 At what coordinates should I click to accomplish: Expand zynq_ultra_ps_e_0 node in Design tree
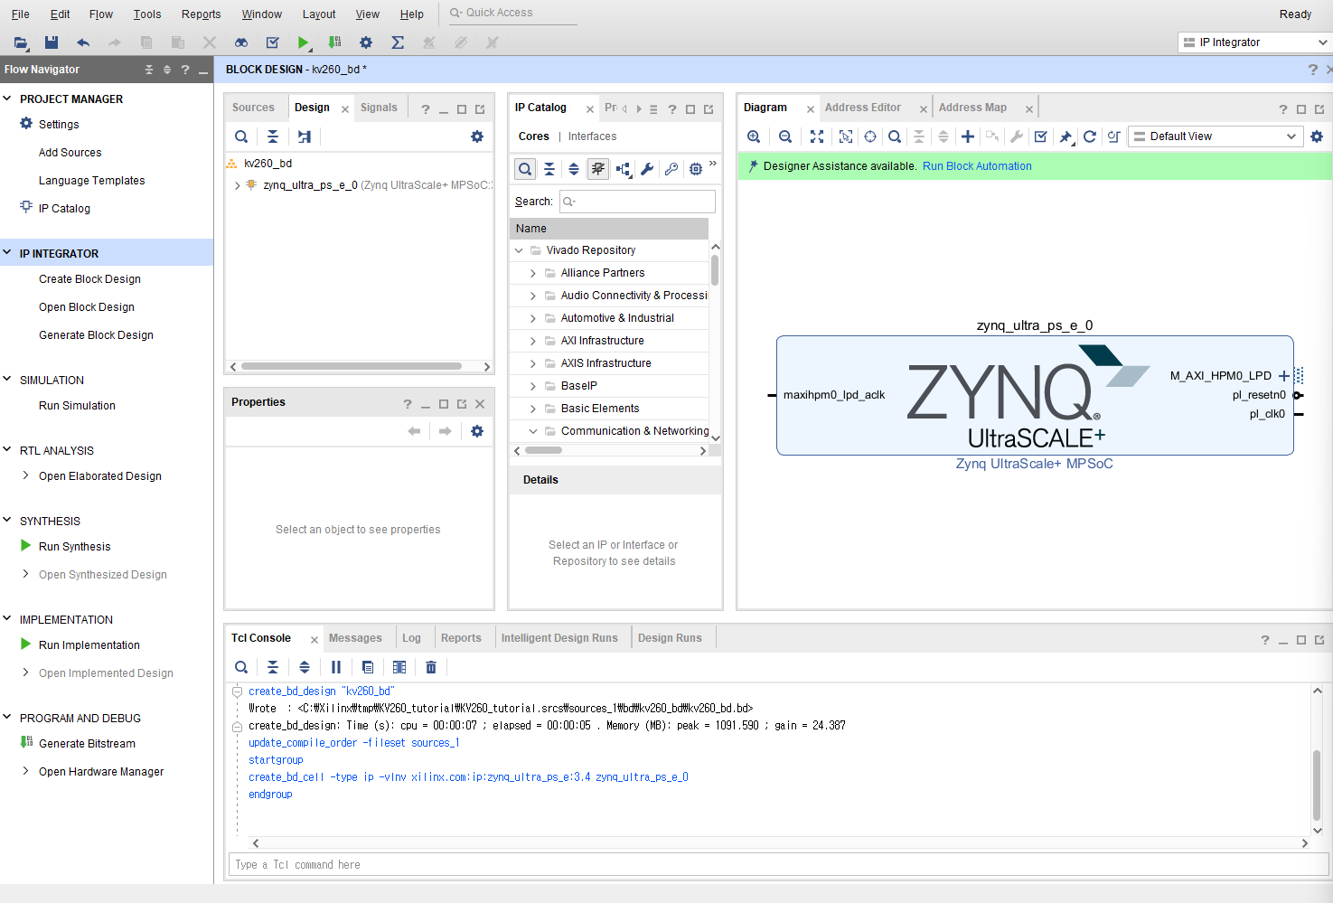pos(237,185)
